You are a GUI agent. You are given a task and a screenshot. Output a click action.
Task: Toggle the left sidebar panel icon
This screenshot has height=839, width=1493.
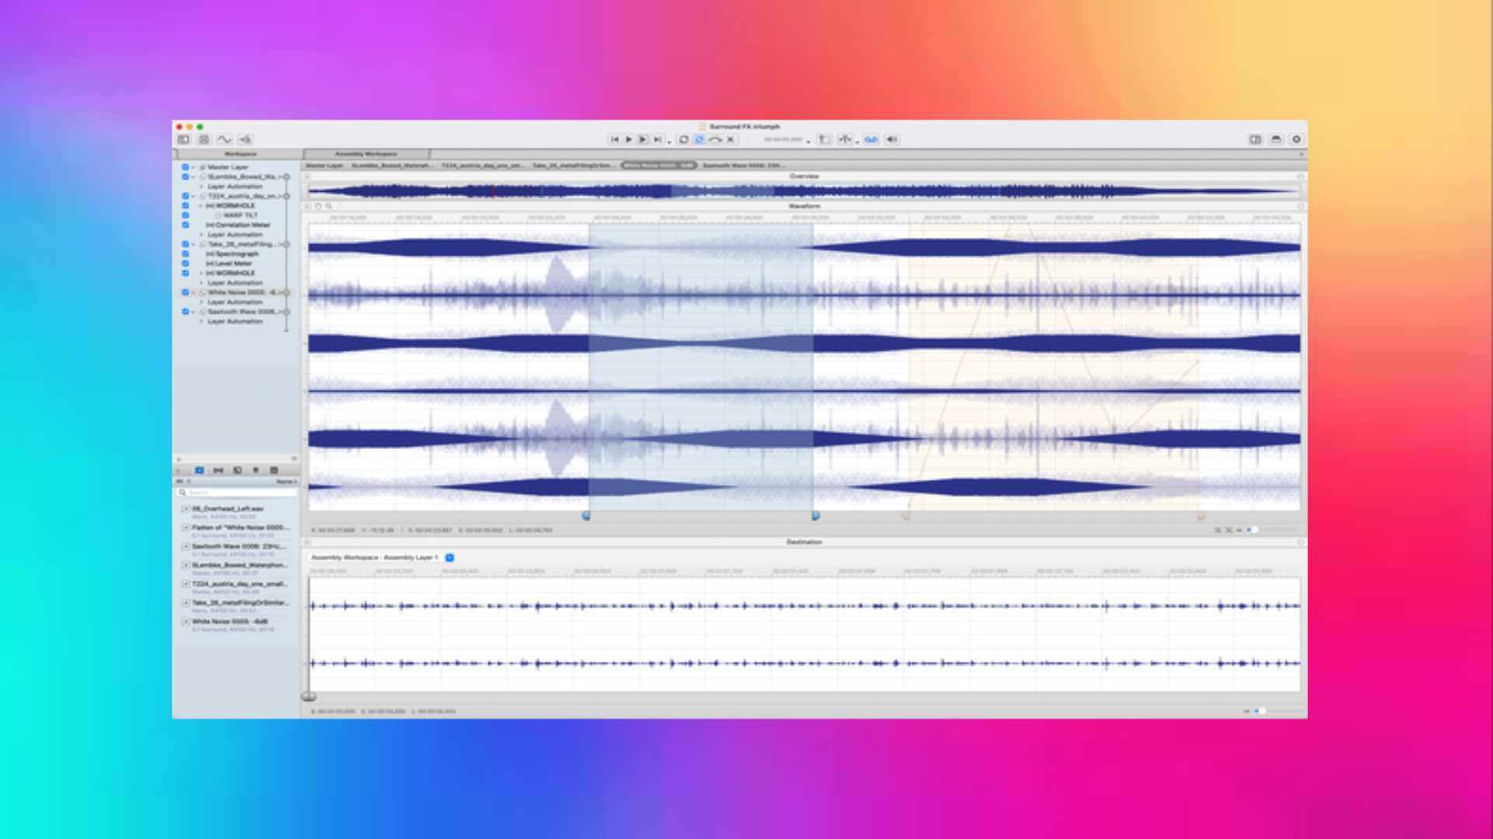(184, 140)
